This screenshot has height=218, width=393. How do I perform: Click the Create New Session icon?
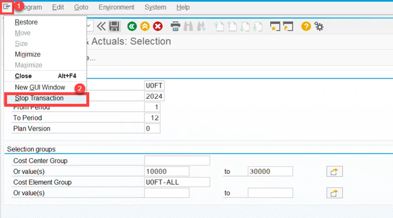pos(275,26)
